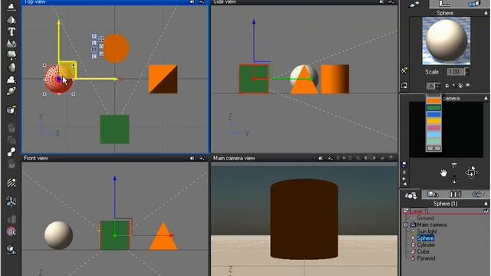Viewport: 491px width, 276px height.
Task: Select the automatic A entry at swatch list bottom
Action: (x=433, y=148)
